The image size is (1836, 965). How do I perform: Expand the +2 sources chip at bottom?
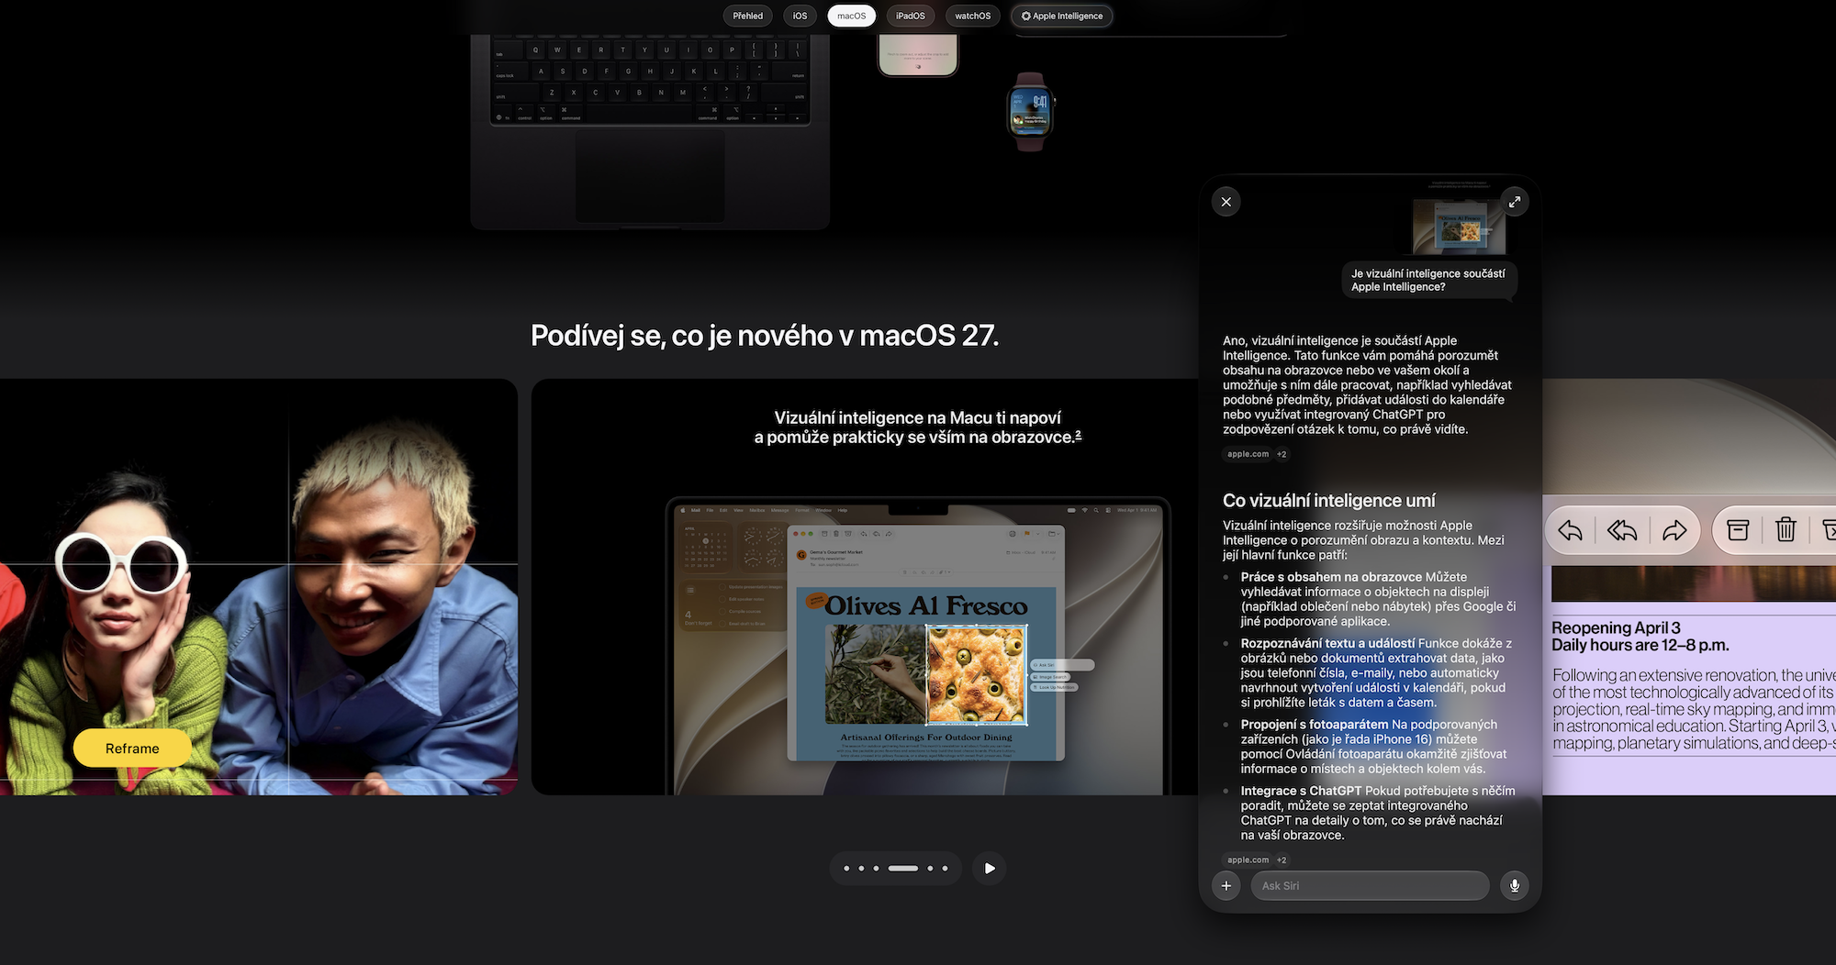[1282, 860]
